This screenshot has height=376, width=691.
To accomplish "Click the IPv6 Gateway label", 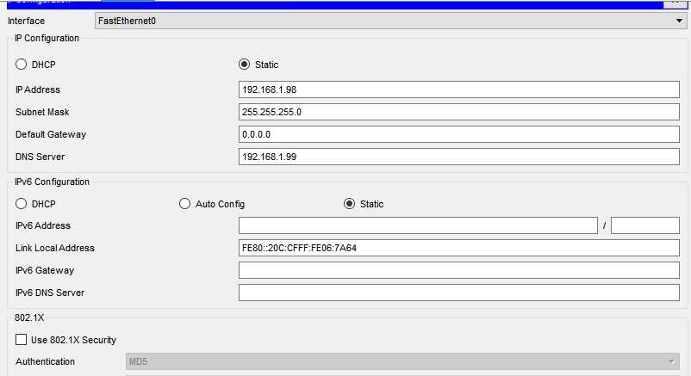I will [45, 270].
